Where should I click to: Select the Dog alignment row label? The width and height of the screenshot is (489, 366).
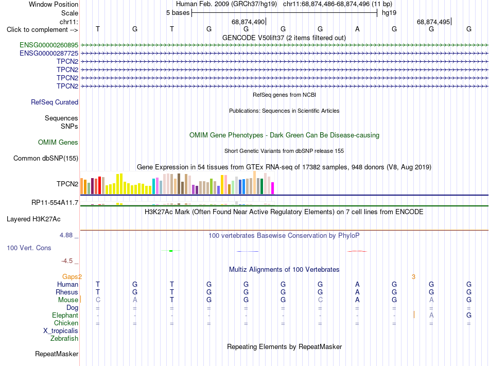[73, 308]
